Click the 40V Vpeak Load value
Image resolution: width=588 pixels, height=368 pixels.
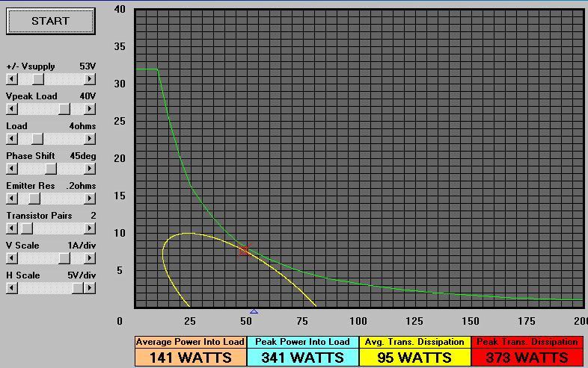tap(88, 96)
